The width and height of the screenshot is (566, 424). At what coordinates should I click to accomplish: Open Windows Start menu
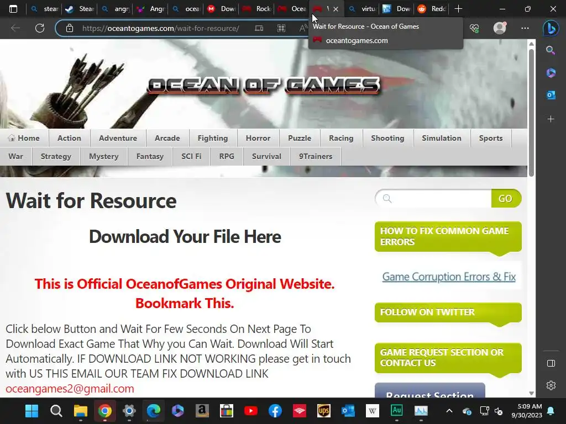(32, 411)
